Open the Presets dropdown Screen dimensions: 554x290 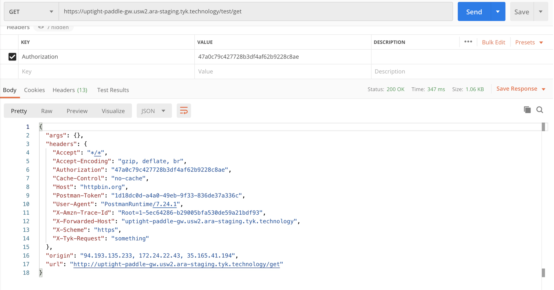tap(529, 42)
